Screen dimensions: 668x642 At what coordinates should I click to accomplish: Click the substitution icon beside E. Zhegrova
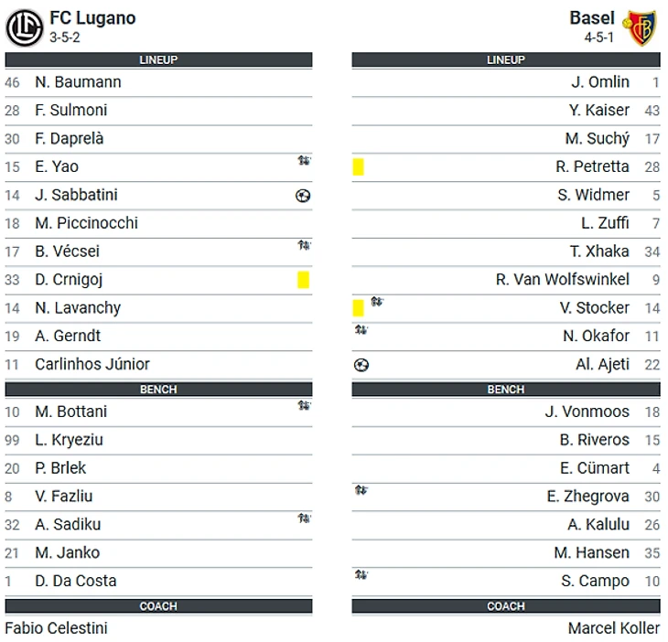click(361, 491)
